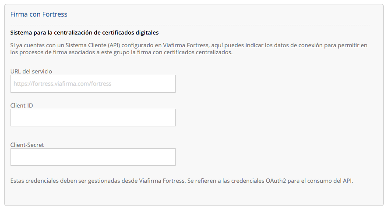Image resolution: width=388 pixels, height=209 pixels.
Task: Click the 'OAuth2' word in footer note
Action: coord(276,181)
